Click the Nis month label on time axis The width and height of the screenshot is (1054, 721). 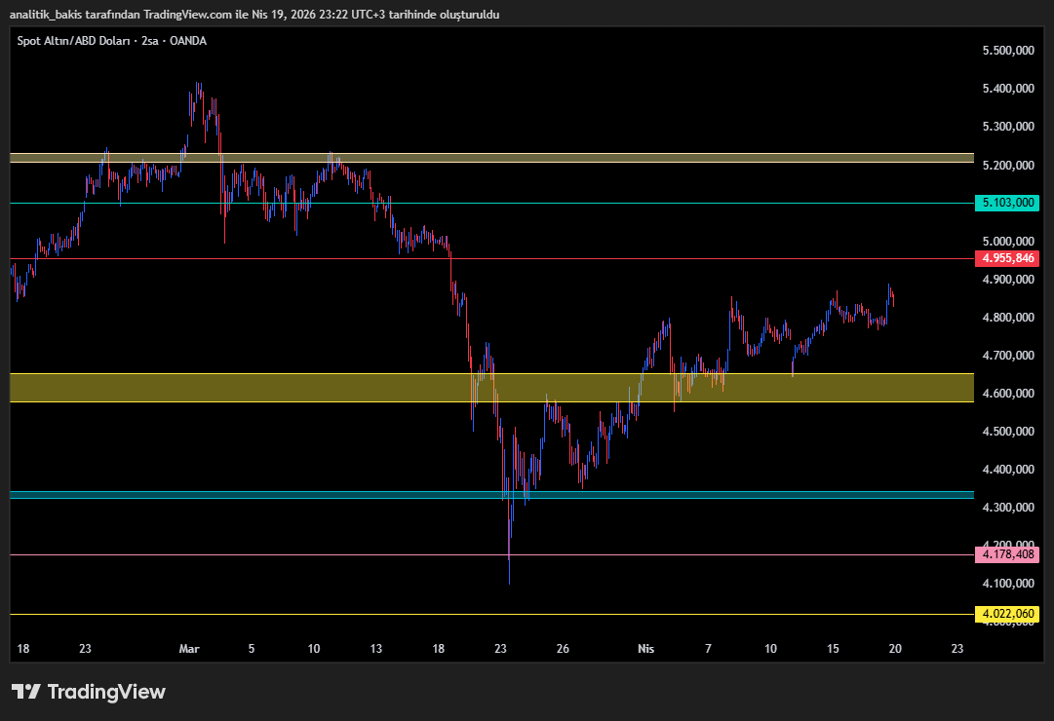point(646,649)
